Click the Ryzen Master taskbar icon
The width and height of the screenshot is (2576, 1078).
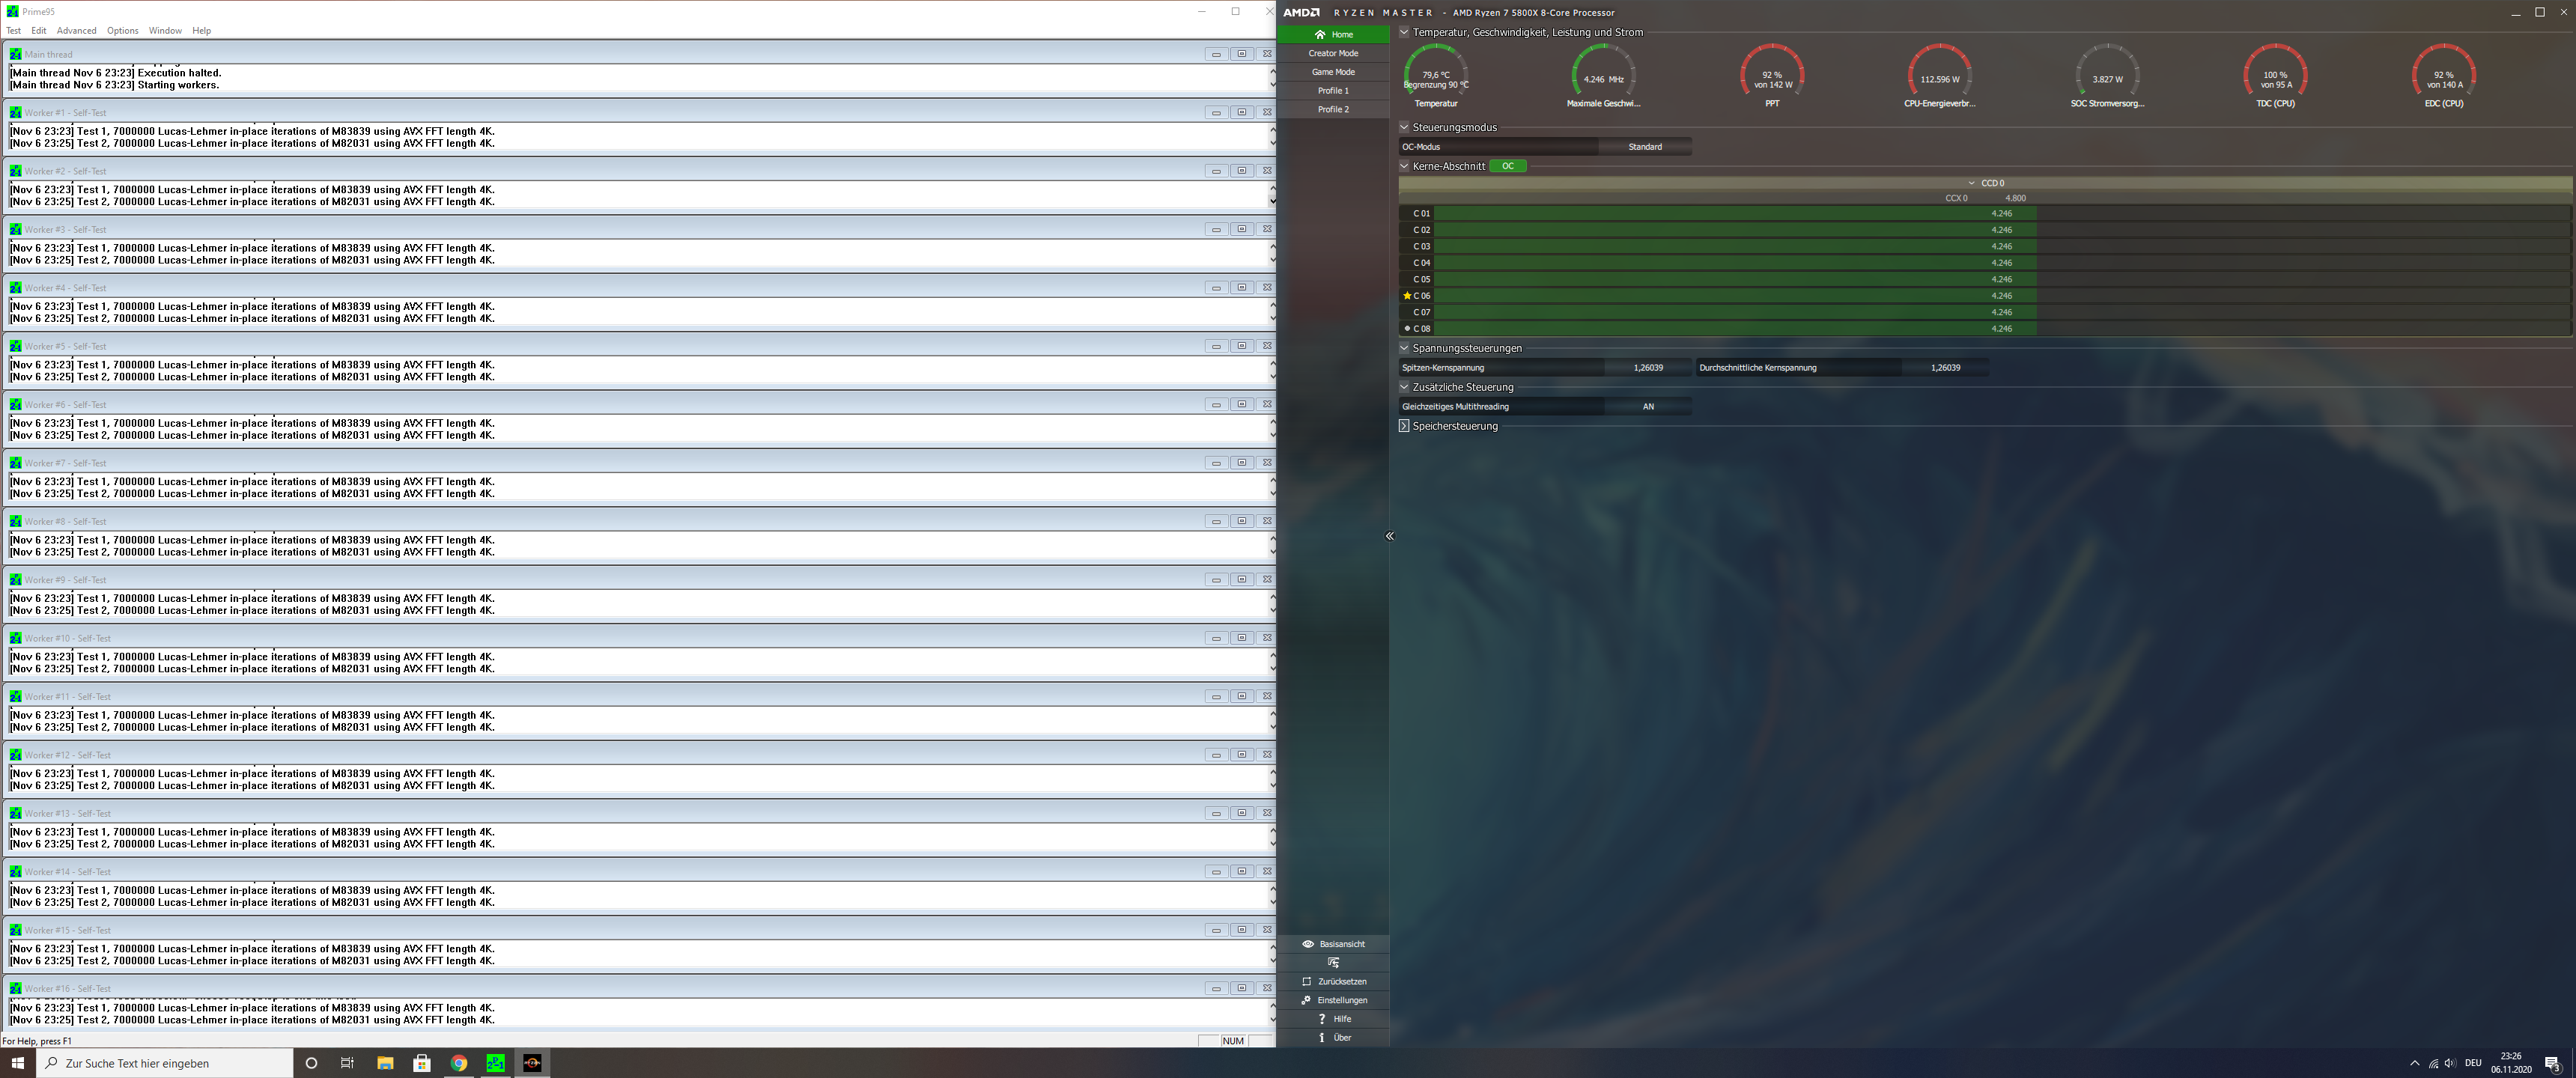(x=533, y=1063)
